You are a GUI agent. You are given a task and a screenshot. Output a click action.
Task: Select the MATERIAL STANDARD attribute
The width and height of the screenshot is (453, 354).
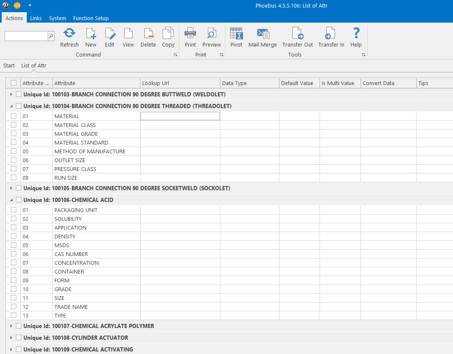click(x=81, y=143)
